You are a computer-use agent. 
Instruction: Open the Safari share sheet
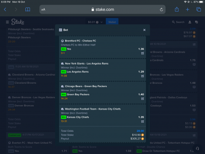(177, 9)
